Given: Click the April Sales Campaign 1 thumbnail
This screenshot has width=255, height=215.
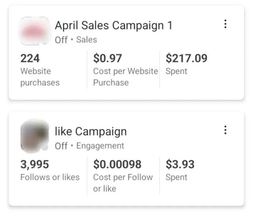Looking at the screenshot, I should tap(34, 31).
